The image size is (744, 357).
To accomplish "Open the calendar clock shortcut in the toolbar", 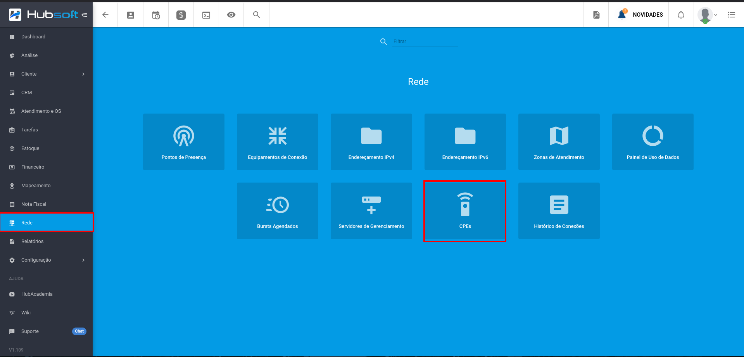I will (x=156, y=15).
